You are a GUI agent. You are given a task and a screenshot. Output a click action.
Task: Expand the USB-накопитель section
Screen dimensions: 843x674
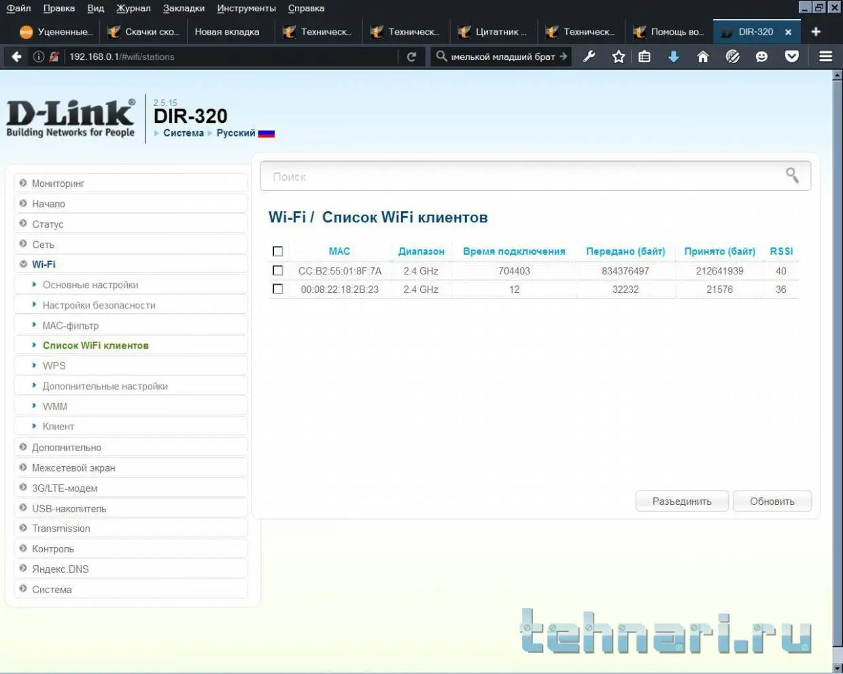pyautogui.click(x=131, y=508)
